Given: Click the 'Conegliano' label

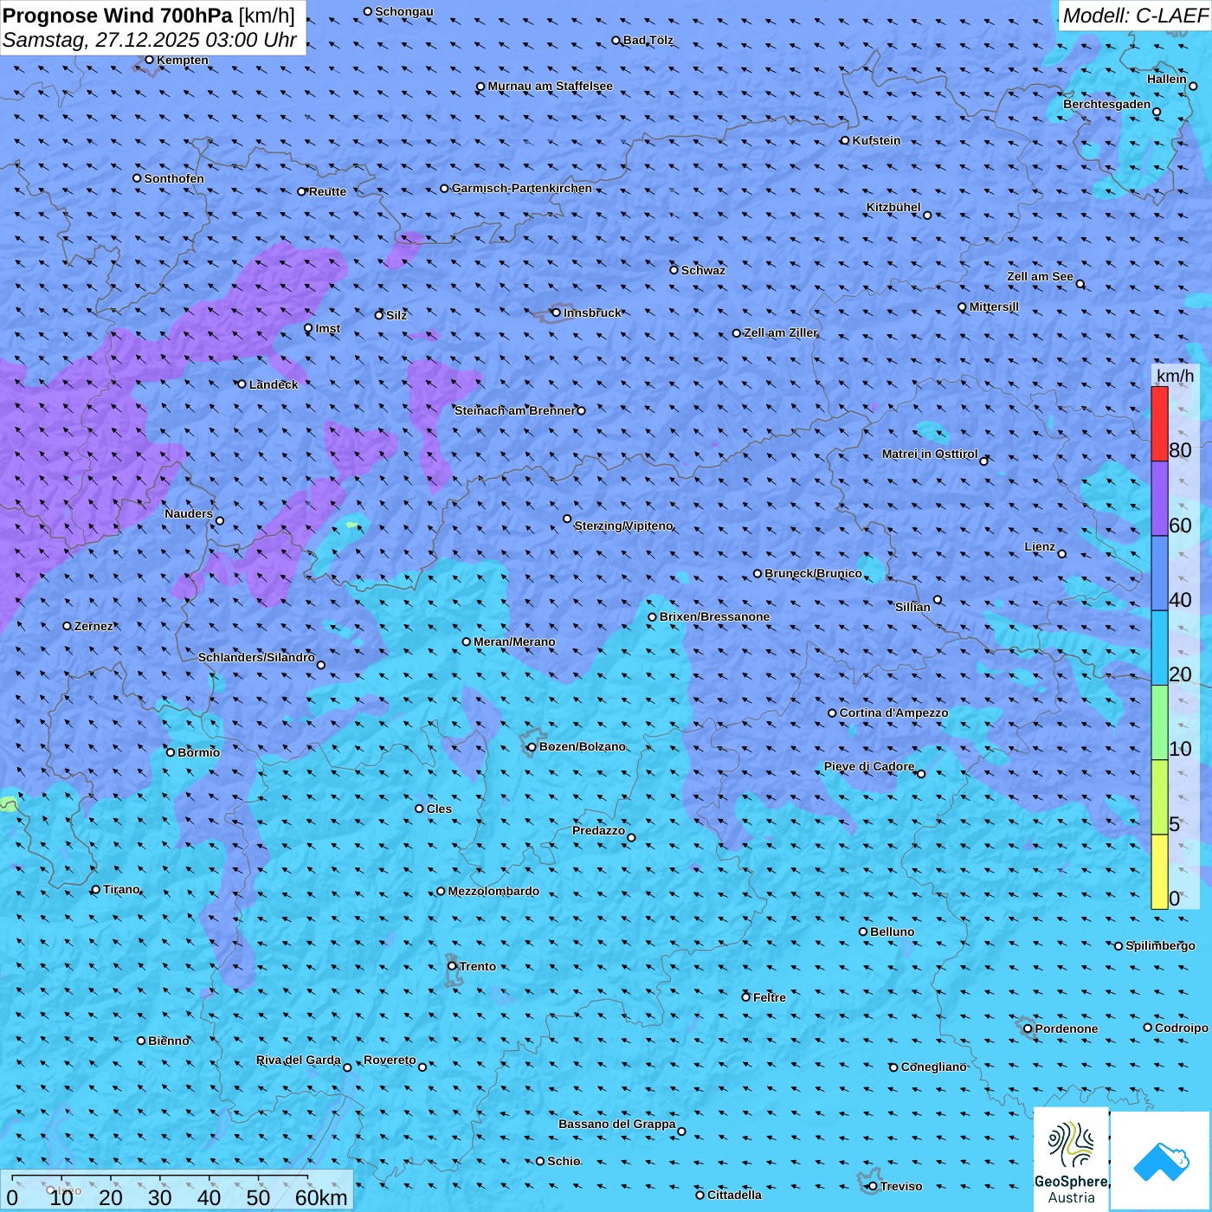Looking at the screenshot, I should [933, 1067].
